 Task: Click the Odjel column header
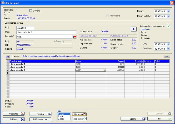162,61
